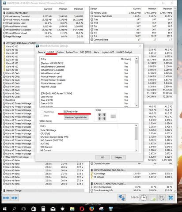Click the shrink columns inward-arrows icon in bottom toolbar
The image size is (182, 212).
click(15, 198)
